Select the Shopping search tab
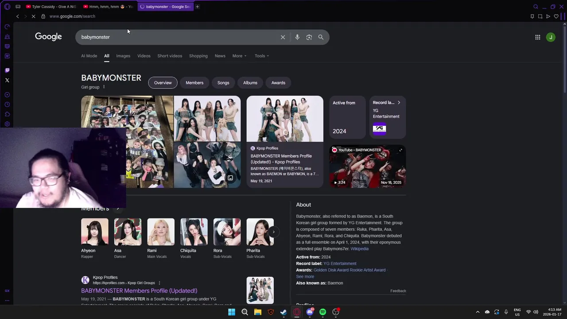The width and height of the screenshot is (567, 319). [x=198, y=56]
